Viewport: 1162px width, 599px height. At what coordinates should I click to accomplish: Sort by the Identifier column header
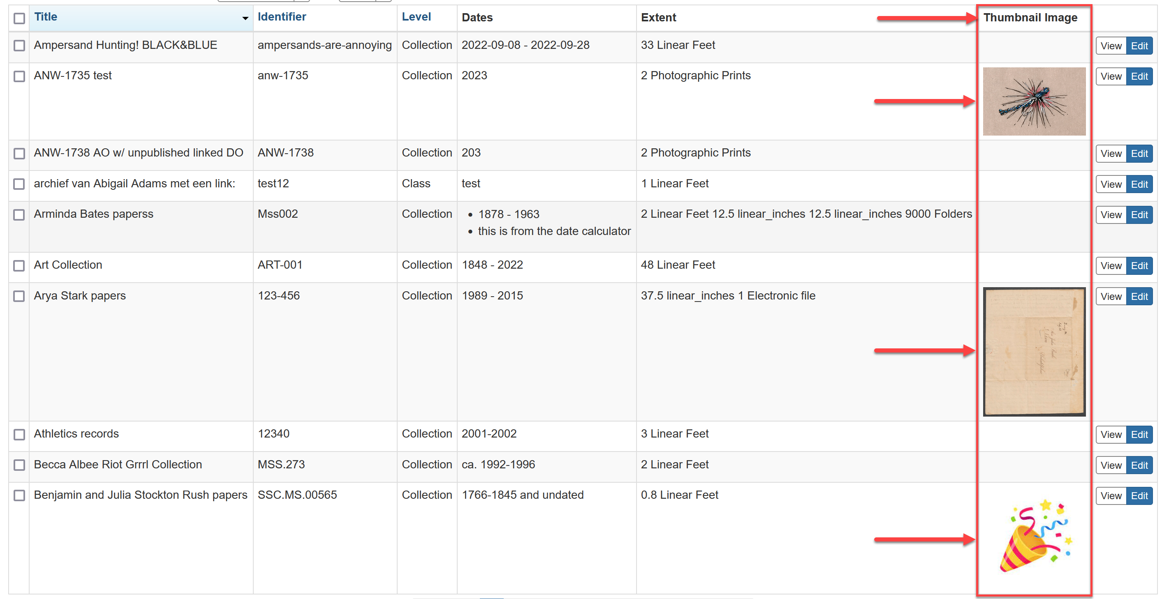(x=282, y=17)
